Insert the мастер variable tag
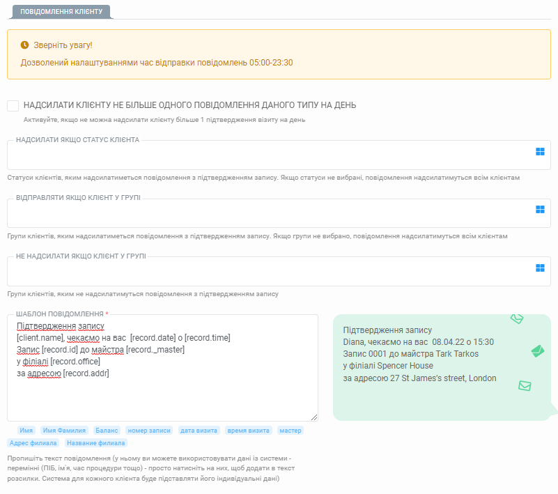Image resolution: width=558 pixels, height=494 pixels. pos(290,431)
